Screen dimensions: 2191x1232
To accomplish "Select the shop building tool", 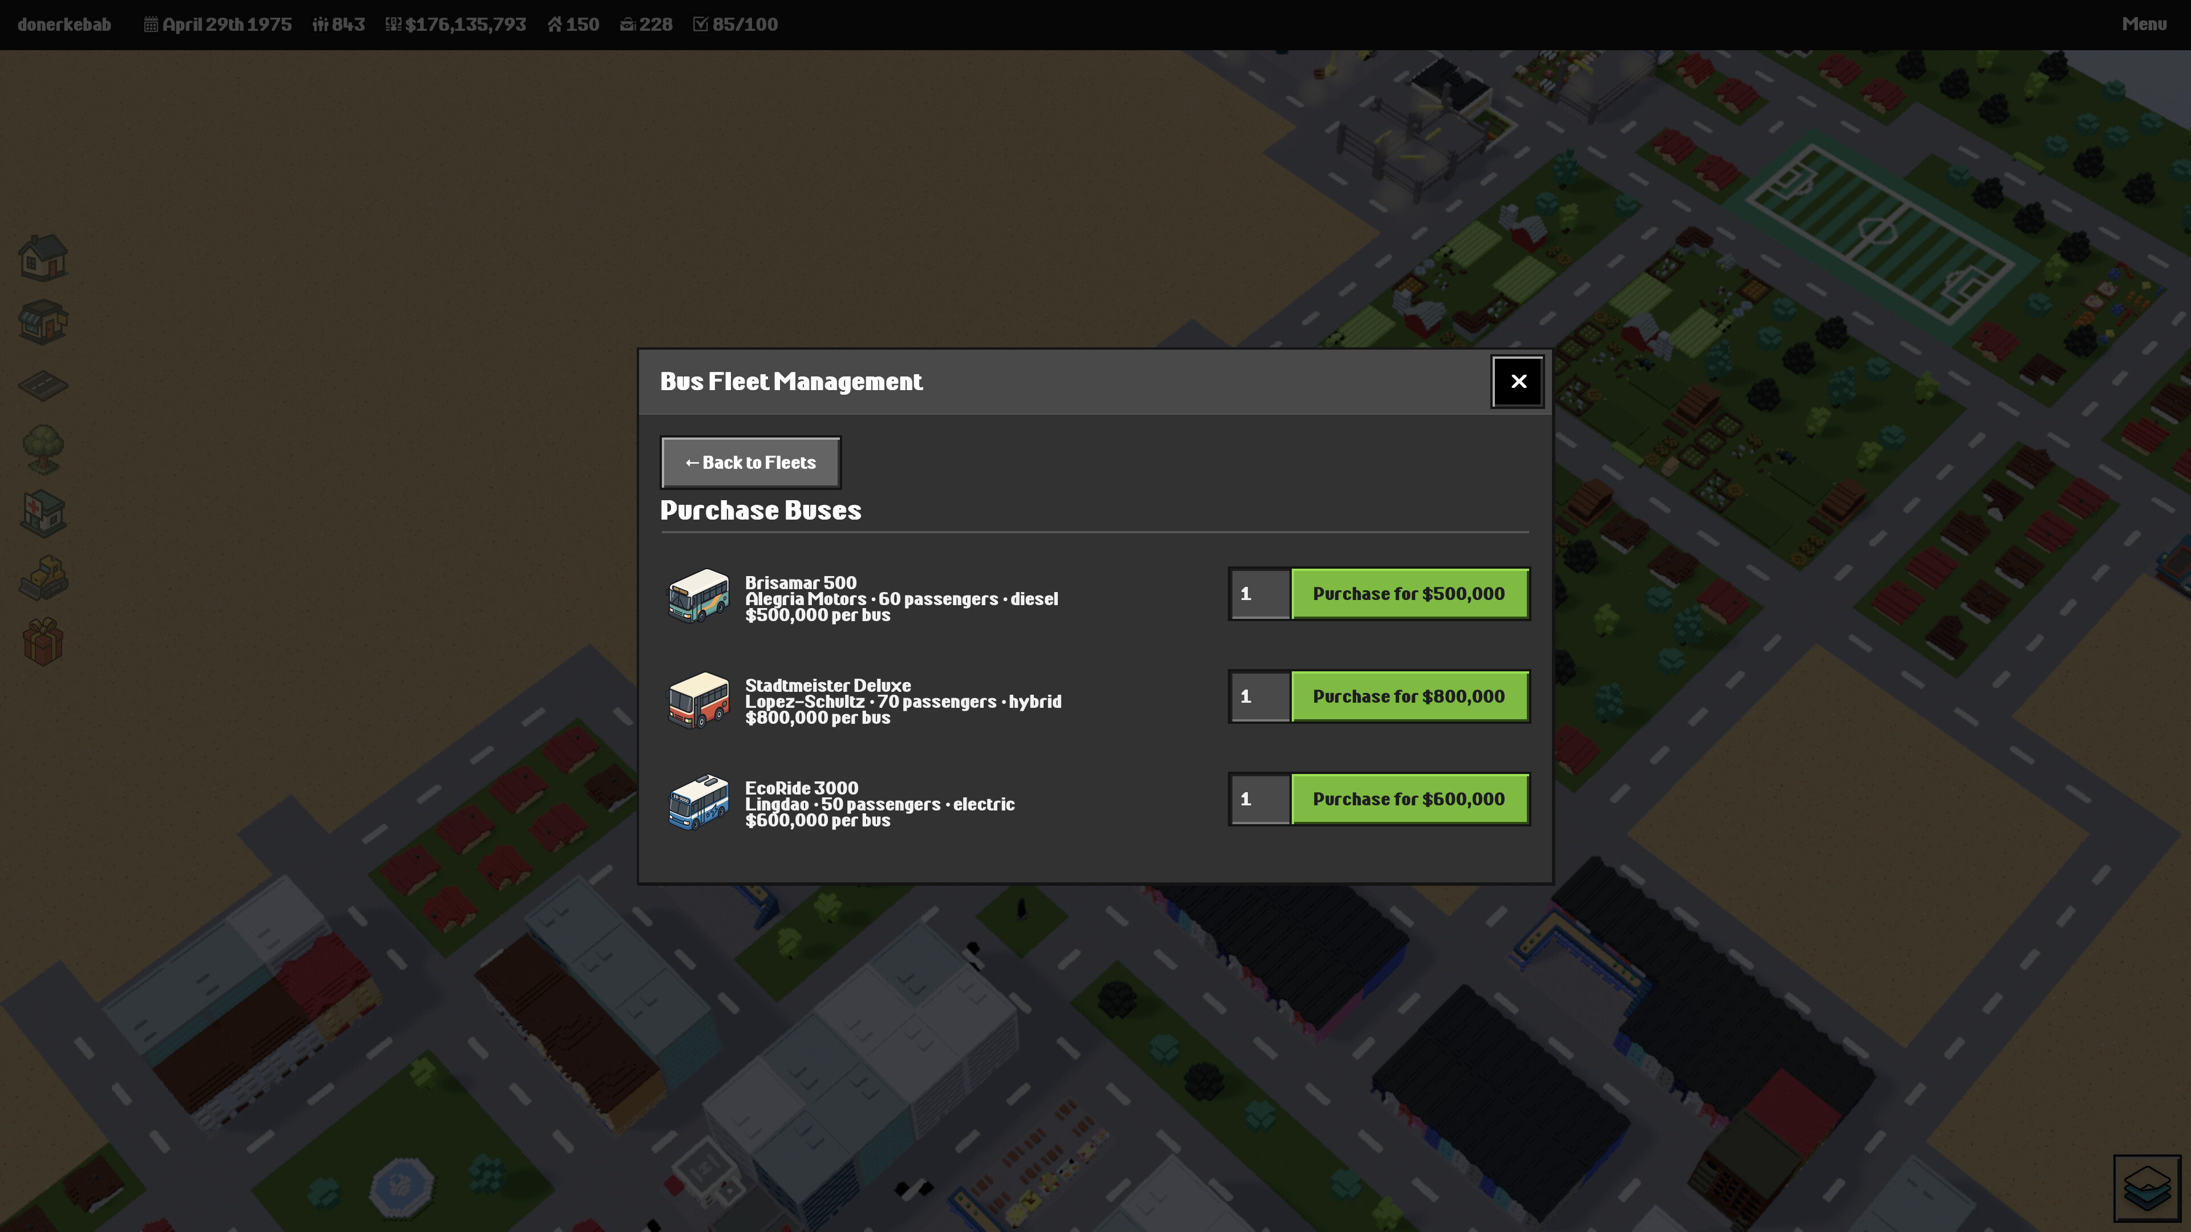I will click(43, 321).
